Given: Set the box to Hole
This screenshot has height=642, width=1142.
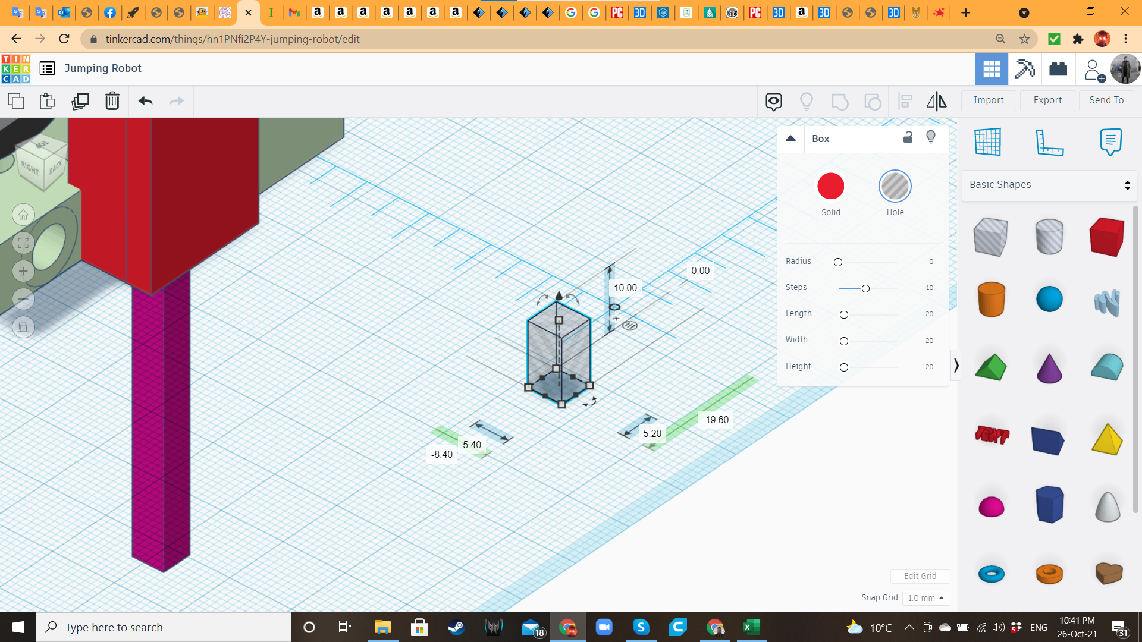Looking at the screenshot, I should coord(895,187).
